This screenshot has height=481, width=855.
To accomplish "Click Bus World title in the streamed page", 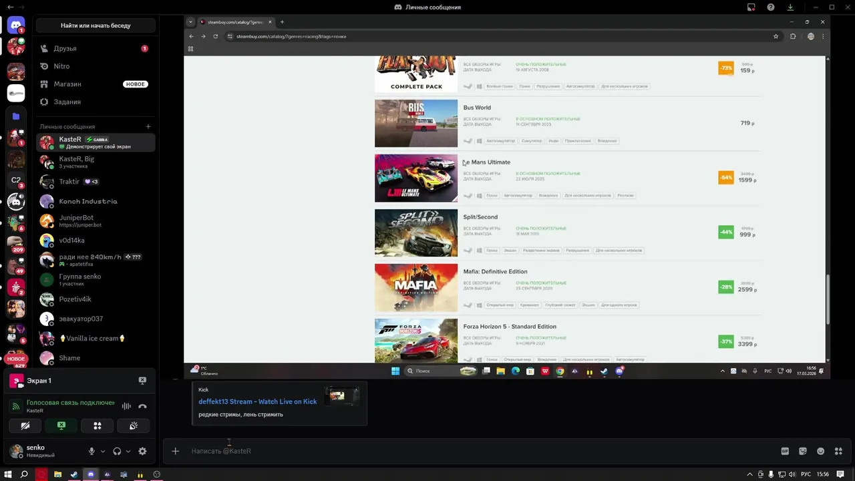I will point(477,108).
